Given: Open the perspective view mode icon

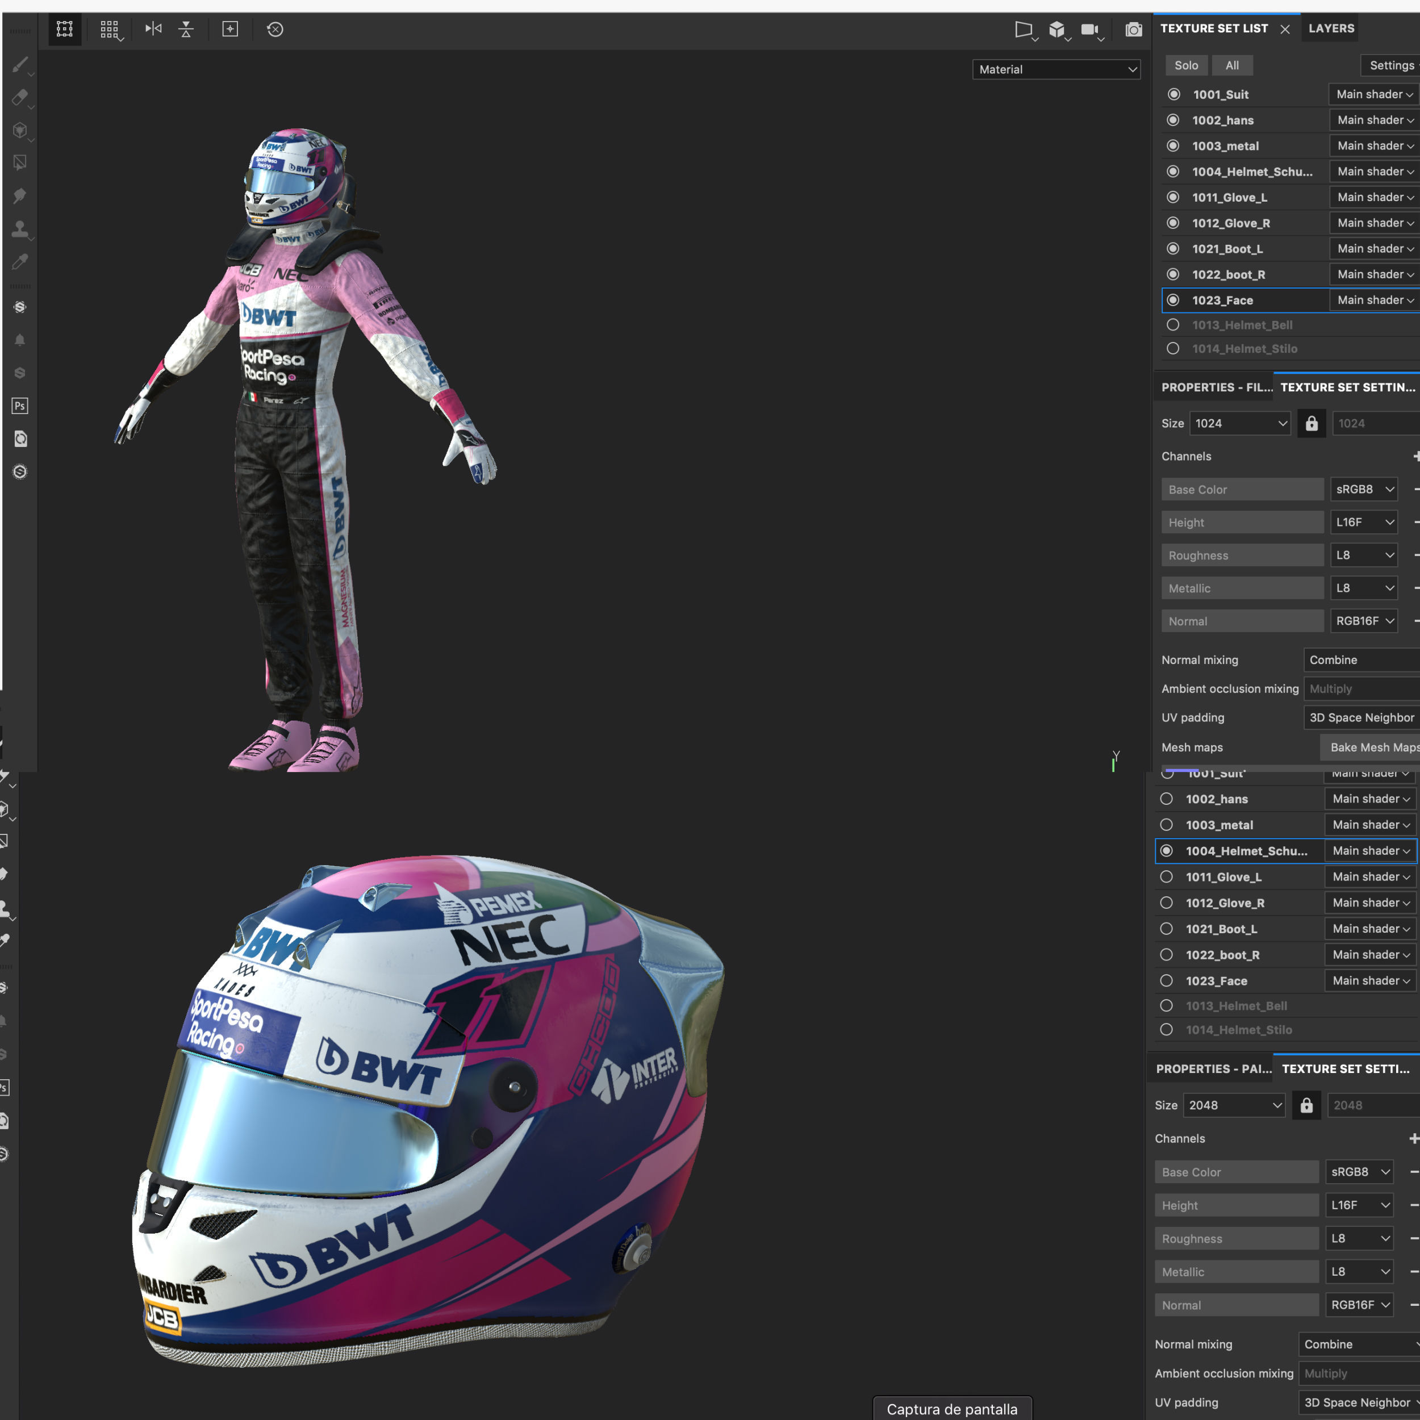Looking at the screenshot, I should [x=1025, y=30].
